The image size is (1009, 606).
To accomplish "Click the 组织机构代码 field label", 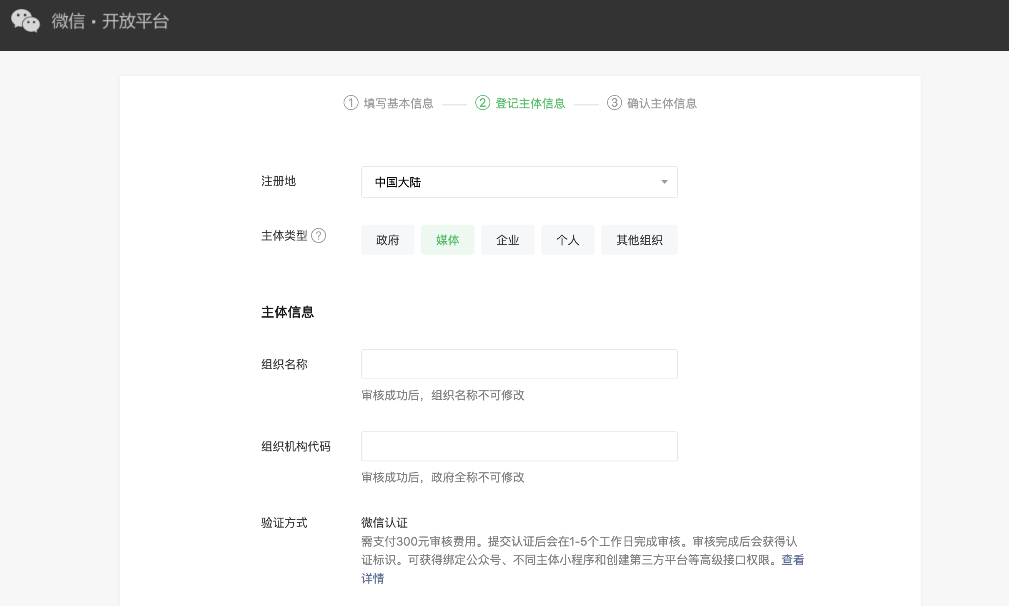I will click(296, 446).
